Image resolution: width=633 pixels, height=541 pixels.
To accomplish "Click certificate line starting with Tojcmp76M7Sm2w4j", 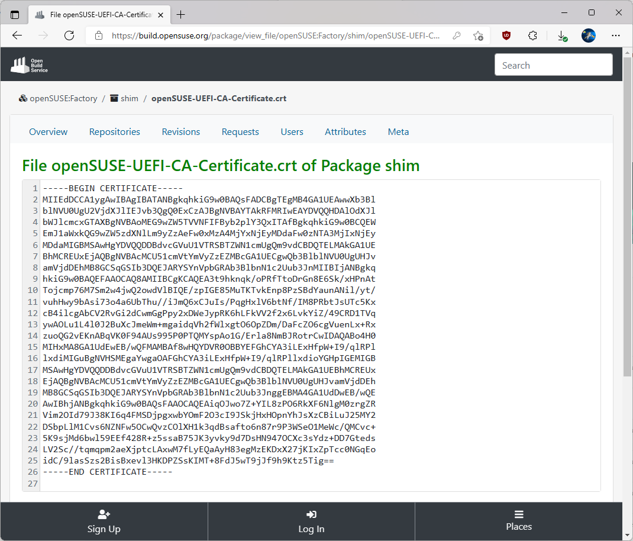I will pos(209,290).
